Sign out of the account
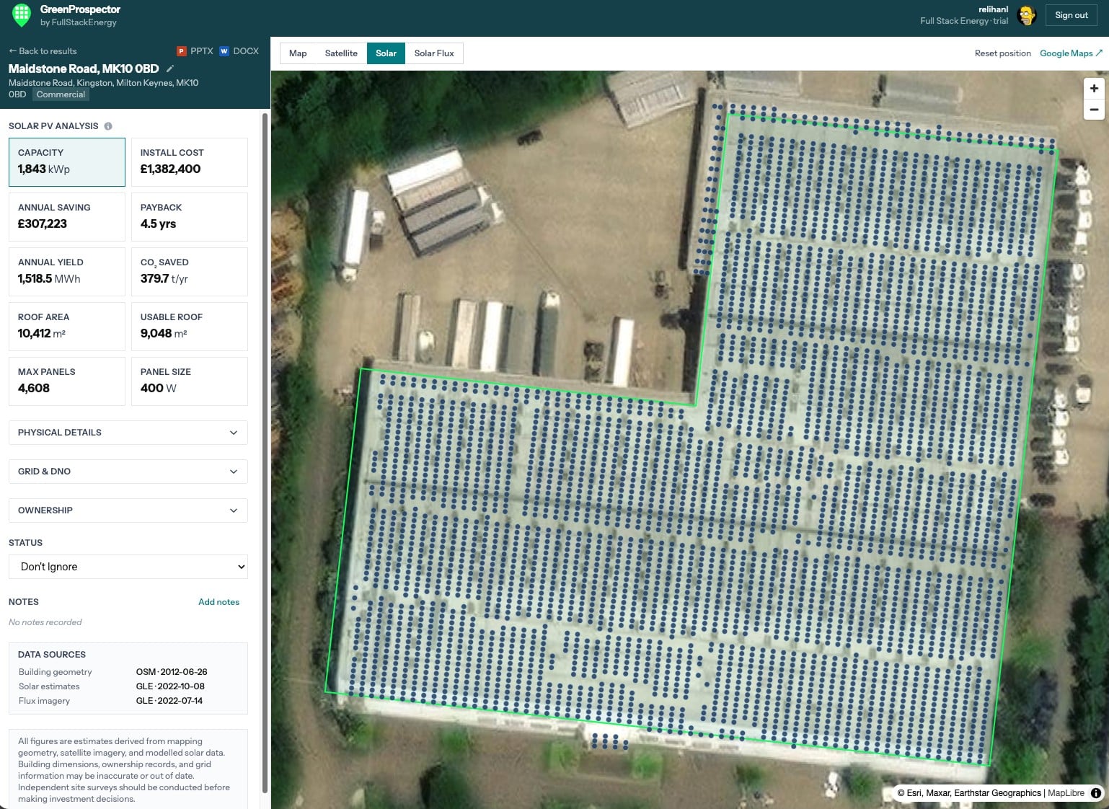This screenshot has width=1109, height=809. pyautogui.click(x=1071, y=15)
